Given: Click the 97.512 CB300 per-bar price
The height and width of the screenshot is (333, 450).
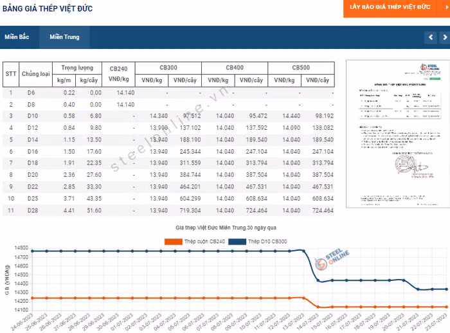Looking at the screenshot, I should (192, 116).
